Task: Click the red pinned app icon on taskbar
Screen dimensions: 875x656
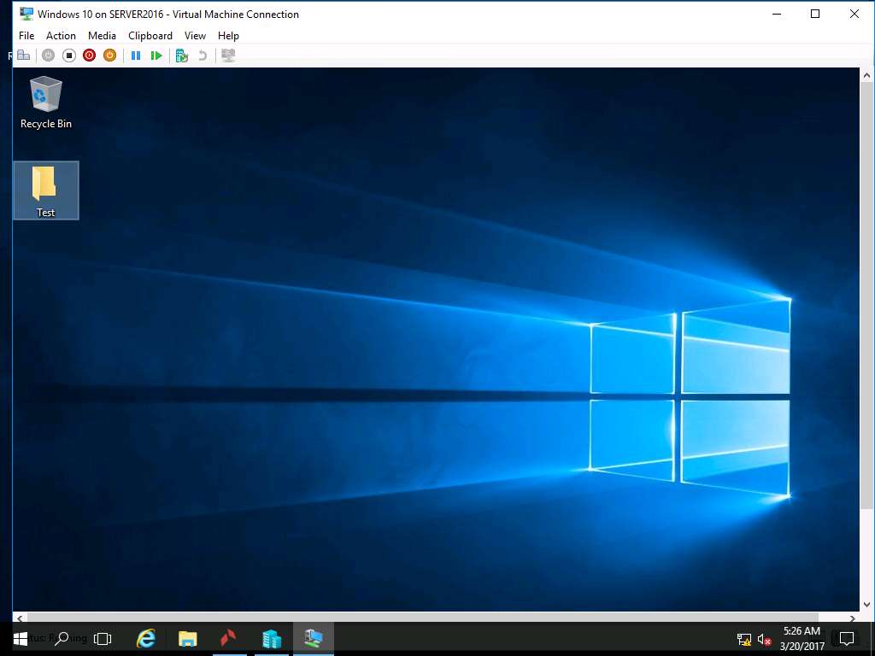Action: pyautogui.click(x=229, y=639)
